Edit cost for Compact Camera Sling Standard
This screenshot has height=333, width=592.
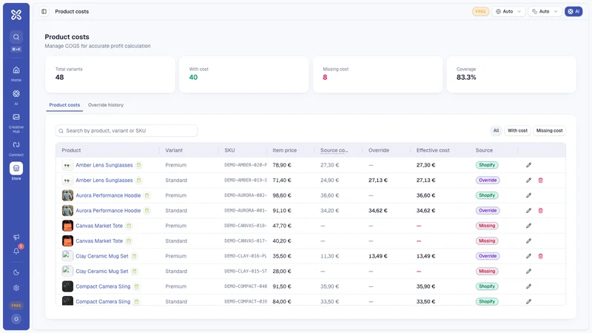coord(528,301)
